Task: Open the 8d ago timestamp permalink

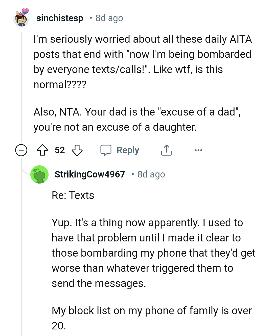Action: click(x=109, y=18)
